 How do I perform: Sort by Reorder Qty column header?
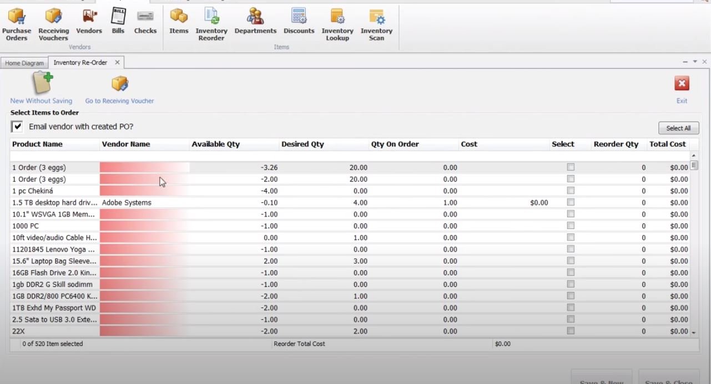(x=619, y=144)
